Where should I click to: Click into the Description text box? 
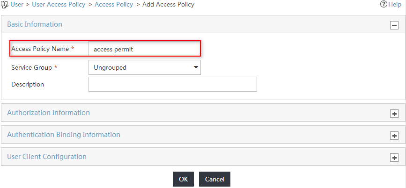tap(173, 84)
